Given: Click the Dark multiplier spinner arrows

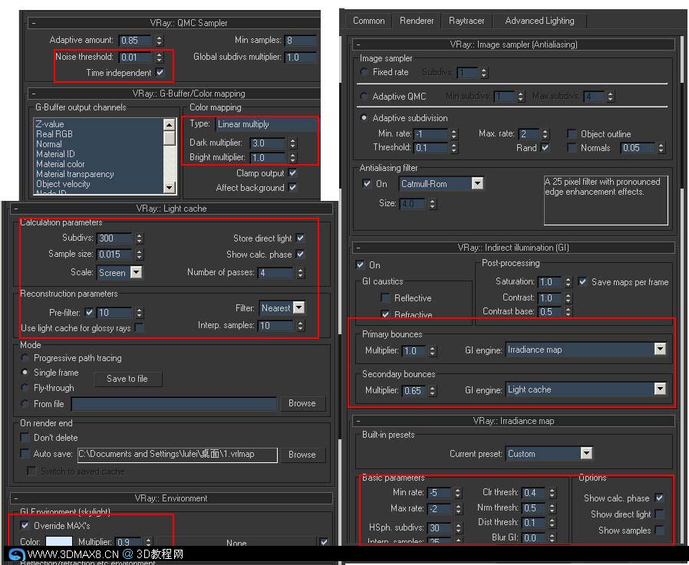Looking at the screenshot, I should (x=293, y=143).
